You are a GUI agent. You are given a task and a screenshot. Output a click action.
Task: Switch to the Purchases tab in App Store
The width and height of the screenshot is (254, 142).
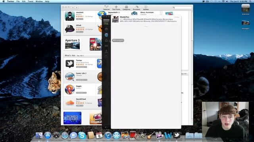(137, 8)
